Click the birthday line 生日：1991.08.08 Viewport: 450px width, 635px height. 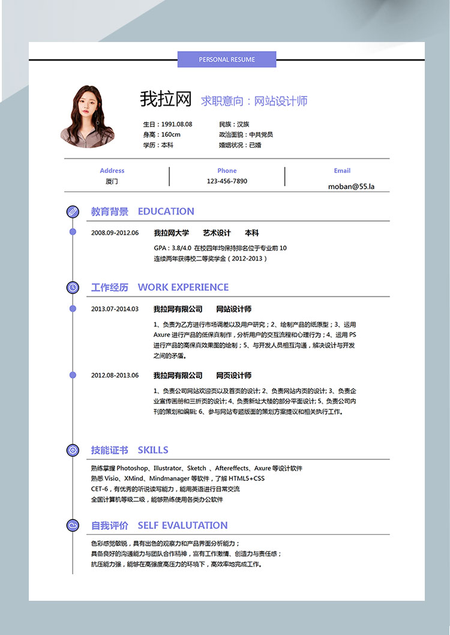(x=167, y=124)
